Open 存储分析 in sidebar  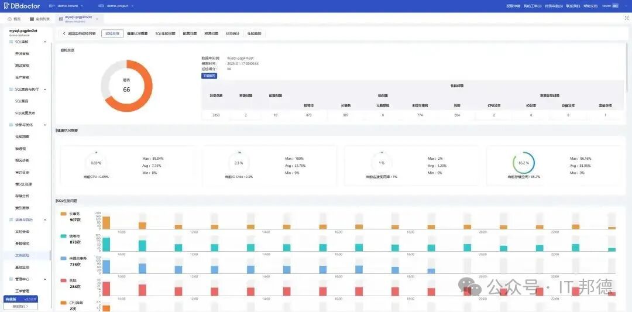22,196
